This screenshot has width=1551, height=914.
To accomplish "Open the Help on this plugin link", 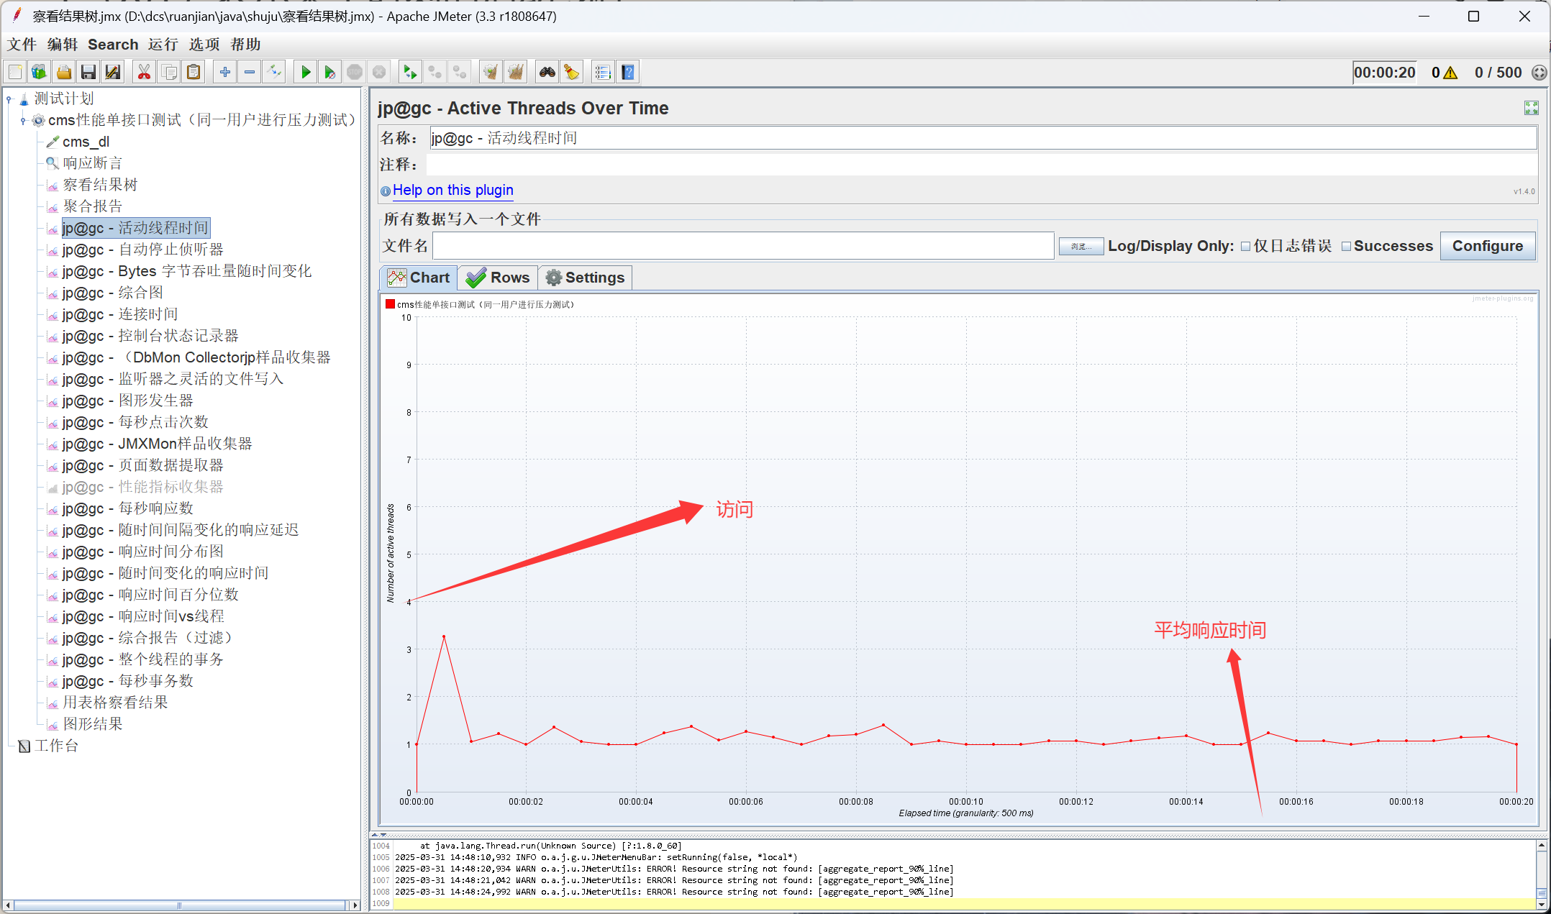I will tap(452, 190).
